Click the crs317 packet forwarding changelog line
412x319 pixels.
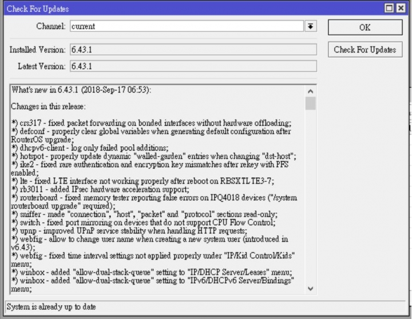[x=152, y=123]
